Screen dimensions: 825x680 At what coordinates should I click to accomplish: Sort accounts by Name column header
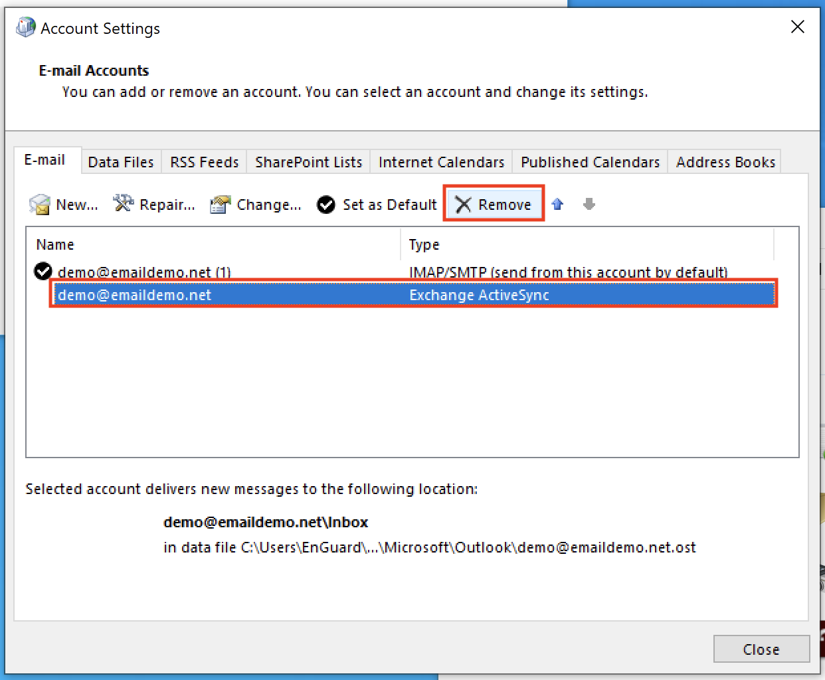click(213, 244)
